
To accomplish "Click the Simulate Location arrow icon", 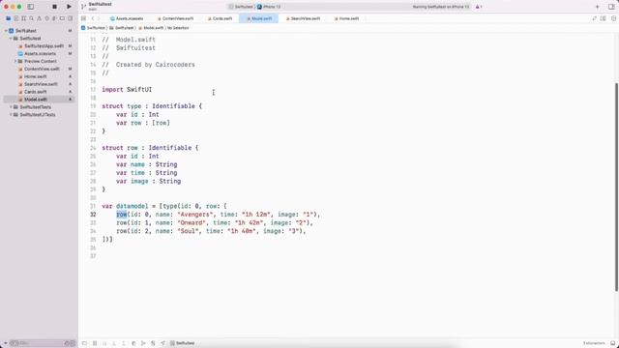I will click(x=162, y=343).
